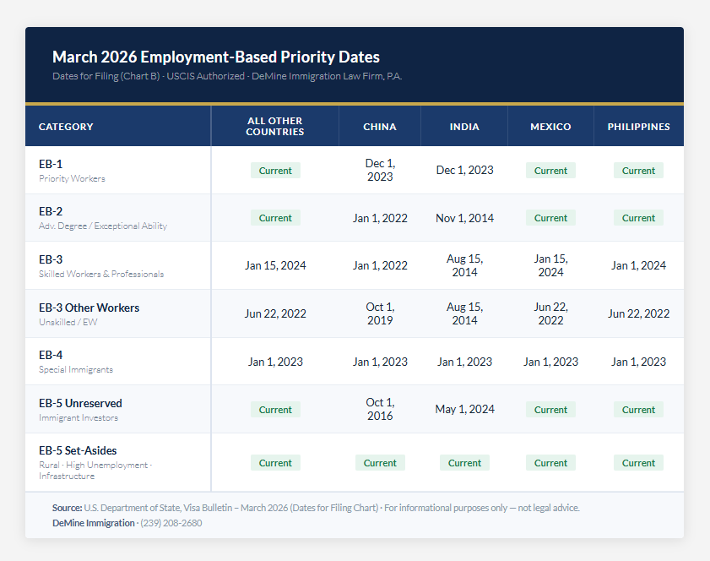Click the EB-3 Philippines date Jan 1, 2024
Image resolution: width=710 pixels, height=561 pixels.
pos(638,265)
